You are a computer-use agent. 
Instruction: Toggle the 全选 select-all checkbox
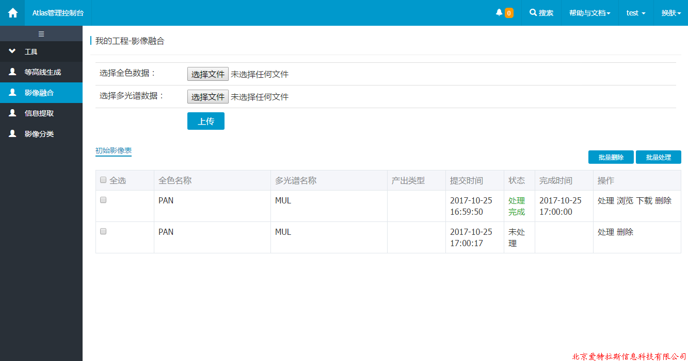[x=103, y=180]
